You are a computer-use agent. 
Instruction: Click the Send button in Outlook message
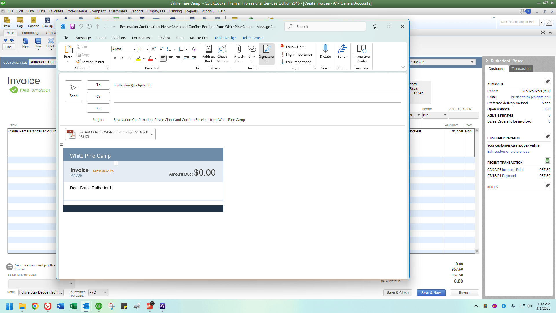(74, 91)
